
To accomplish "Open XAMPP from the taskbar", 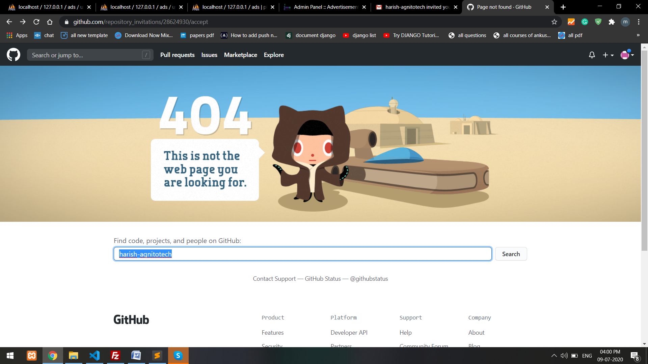I will tap(32, 356).
